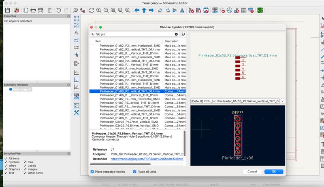Zoom in using the plus magnifier
This screenshot has height=187, width=324.
point(99,10)
